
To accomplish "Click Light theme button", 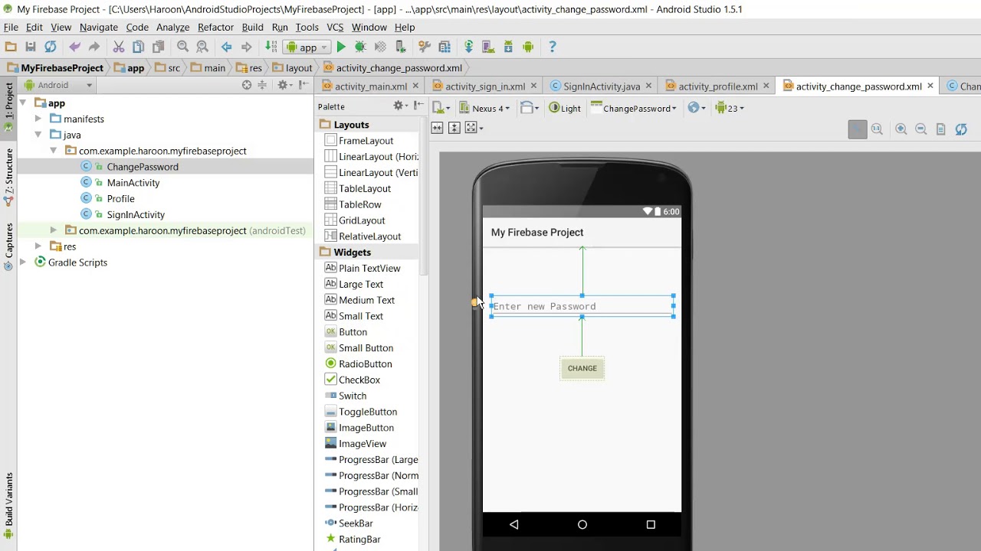I will point(565,108).
